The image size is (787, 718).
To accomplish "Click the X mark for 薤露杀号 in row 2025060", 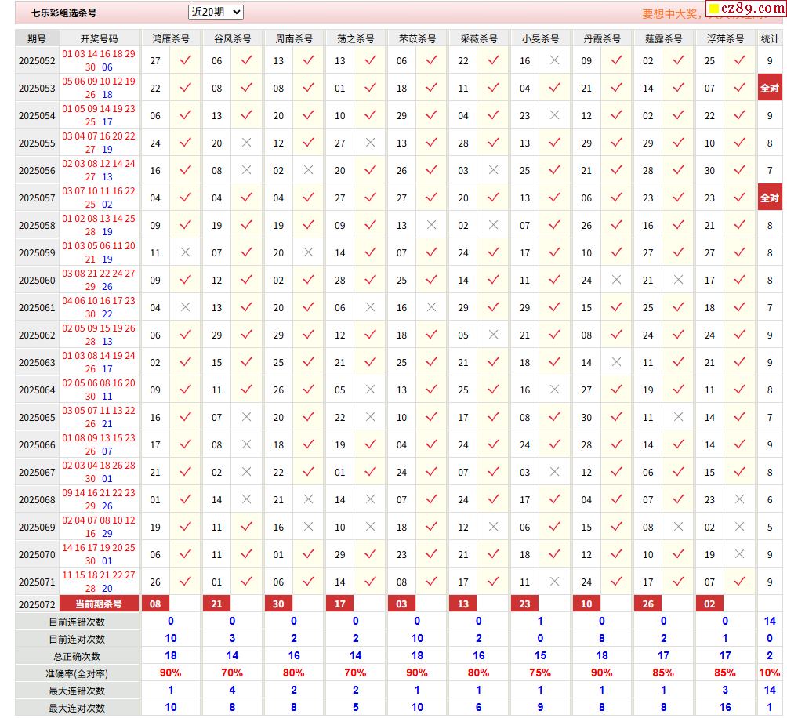I will 679,280.
